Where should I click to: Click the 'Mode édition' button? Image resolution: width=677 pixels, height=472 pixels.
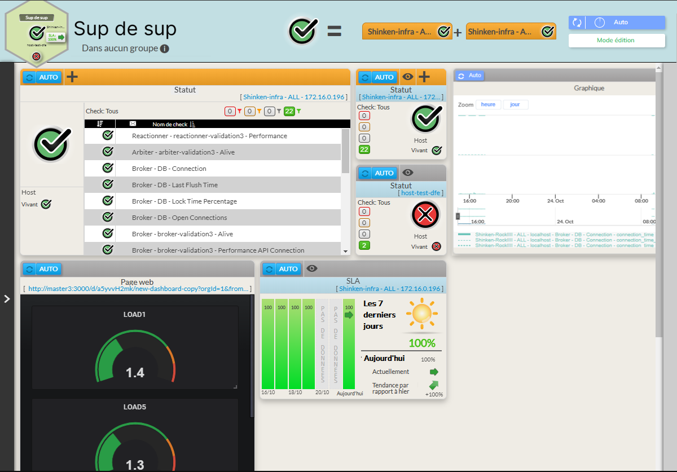point(616,41)
